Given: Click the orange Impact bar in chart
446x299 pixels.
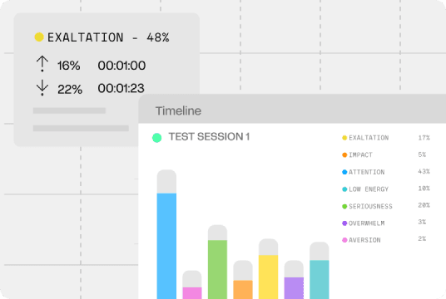Looking at the screenshot, I should 243,290.
